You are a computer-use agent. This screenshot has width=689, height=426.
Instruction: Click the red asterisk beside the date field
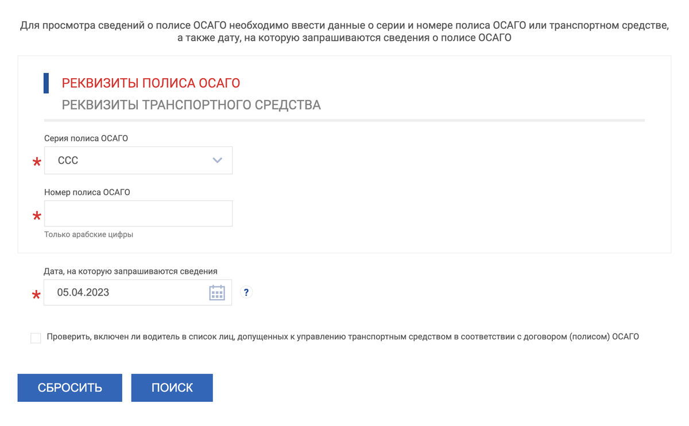37,295
